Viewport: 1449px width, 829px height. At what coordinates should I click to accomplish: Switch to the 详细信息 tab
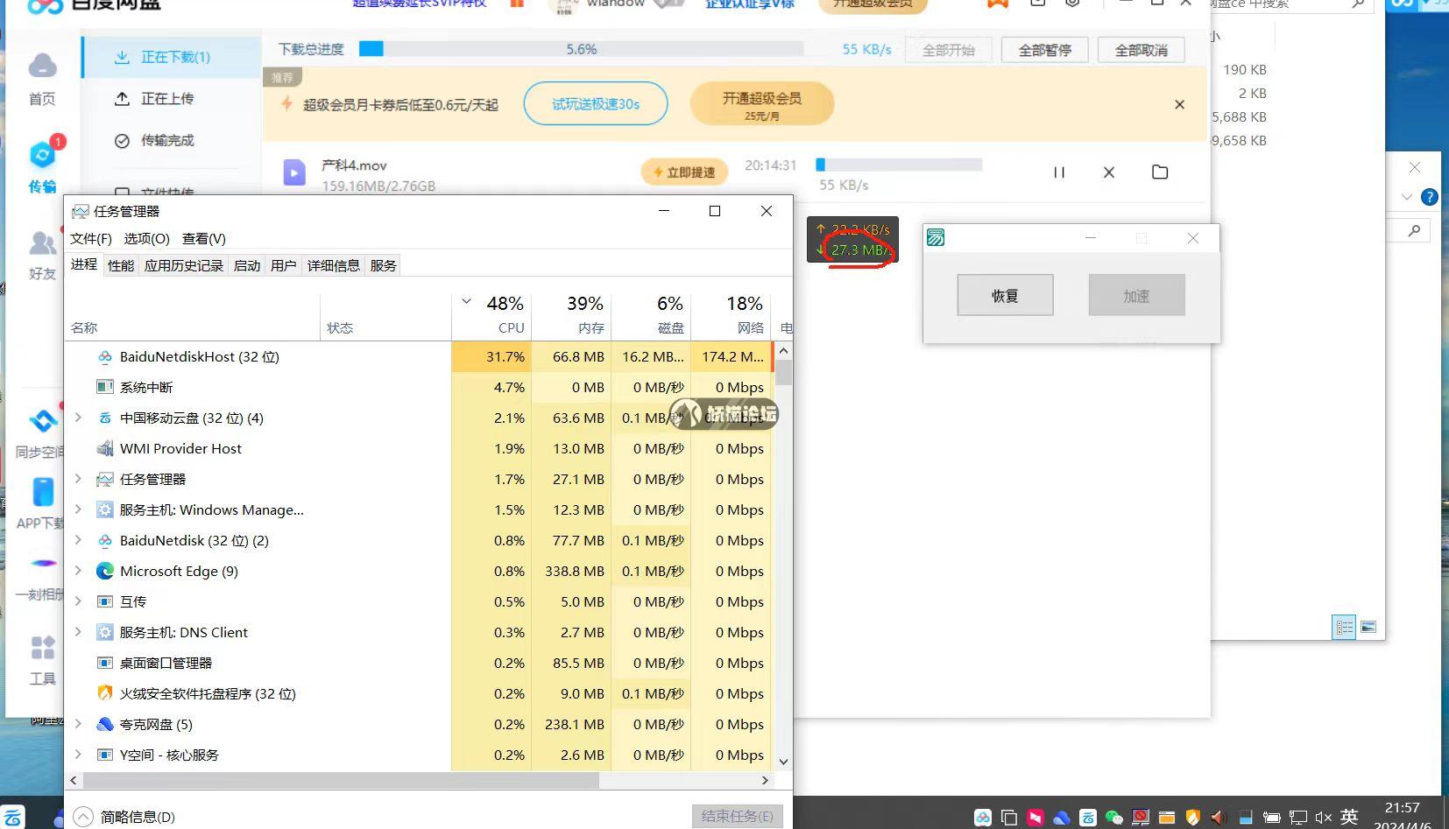334,265
